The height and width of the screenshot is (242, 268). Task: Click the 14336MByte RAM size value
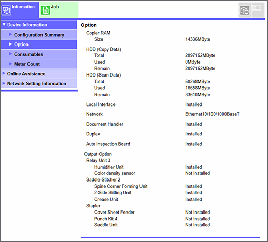click(198, 39)
